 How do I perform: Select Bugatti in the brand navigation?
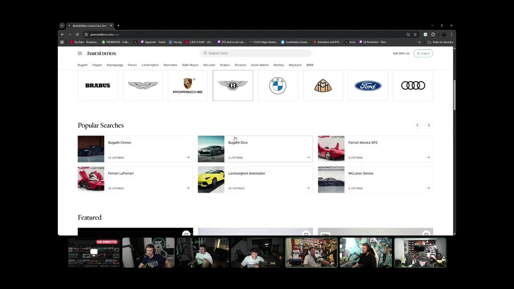82,65
